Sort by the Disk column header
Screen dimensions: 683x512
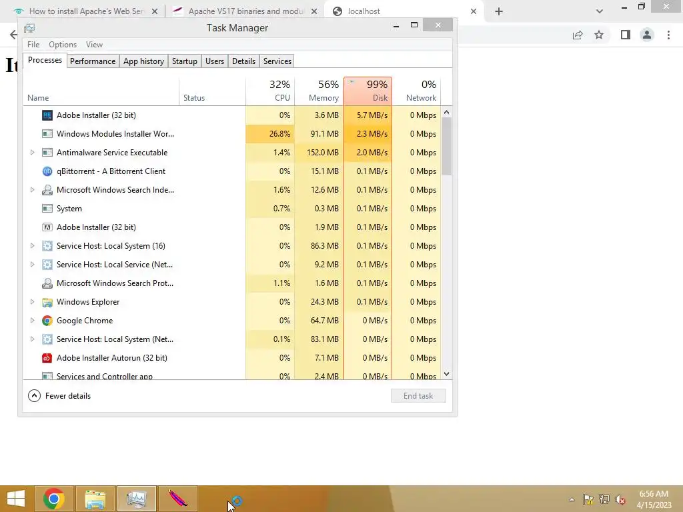368,91
